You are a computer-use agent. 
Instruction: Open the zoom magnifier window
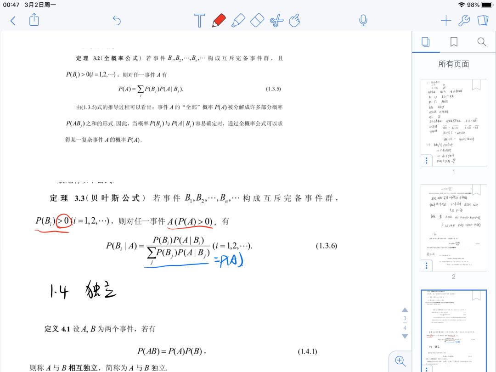(x=400, y=361)
